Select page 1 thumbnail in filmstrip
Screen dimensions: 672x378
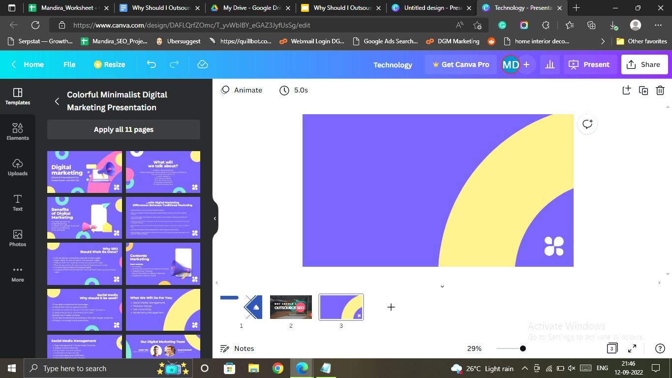click(241, 307)
